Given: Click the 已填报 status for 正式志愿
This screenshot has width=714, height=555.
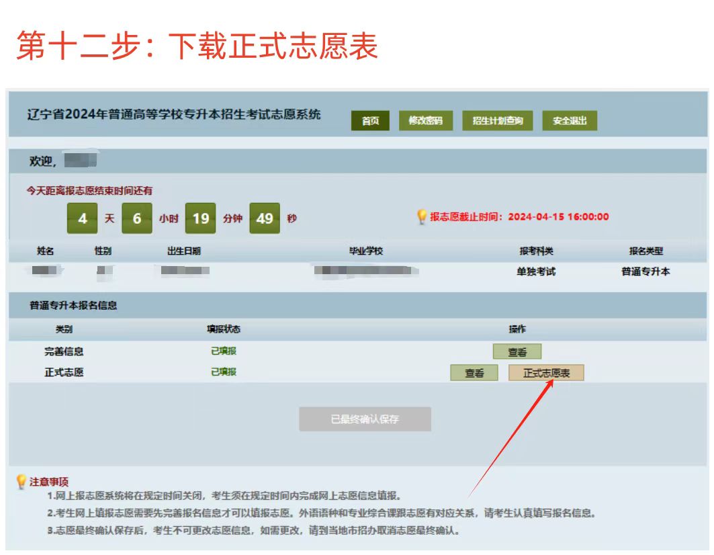Looking at the screenshot, I should [224, 372].
